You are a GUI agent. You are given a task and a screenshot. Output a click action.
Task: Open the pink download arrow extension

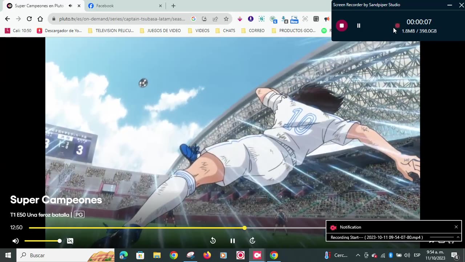pyautogui.click(x=240, y=19)
